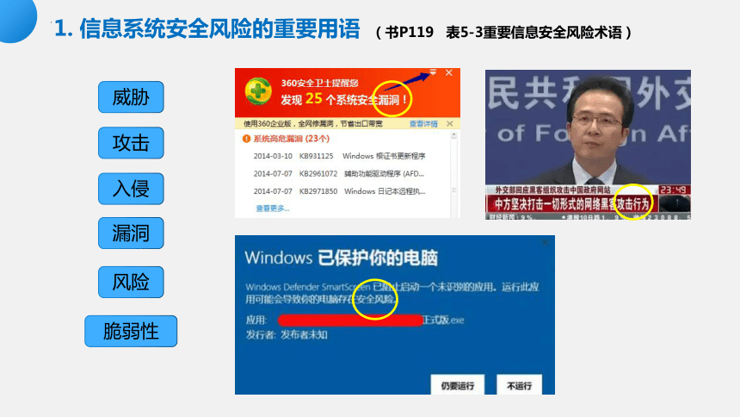Select KB931125 Windows root certificate update row
740x417 pixels.
pos(339,156)
